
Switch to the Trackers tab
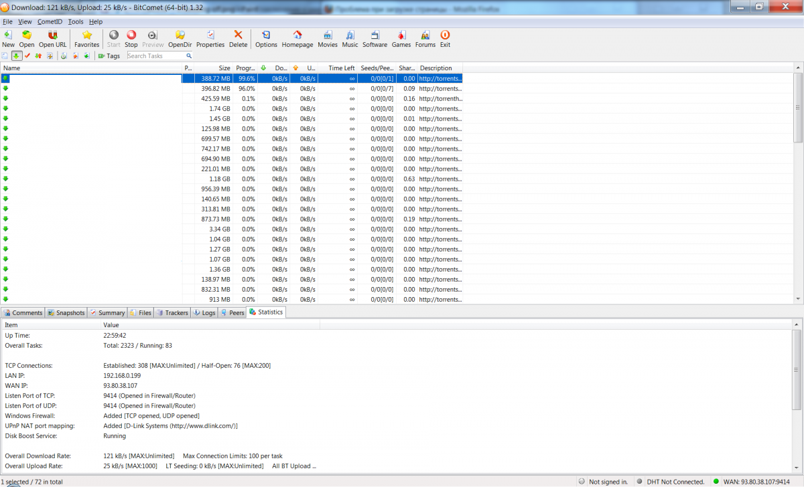click(172, 312)
